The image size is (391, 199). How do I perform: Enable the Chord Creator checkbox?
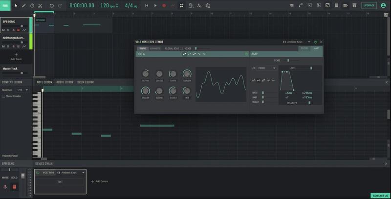point(3,96)
